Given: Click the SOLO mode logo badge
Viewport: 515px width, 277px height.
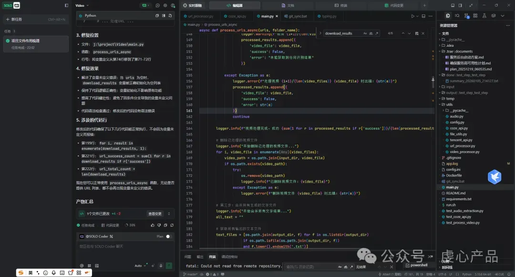Looking at the screenshot, I should click(12, 5).
